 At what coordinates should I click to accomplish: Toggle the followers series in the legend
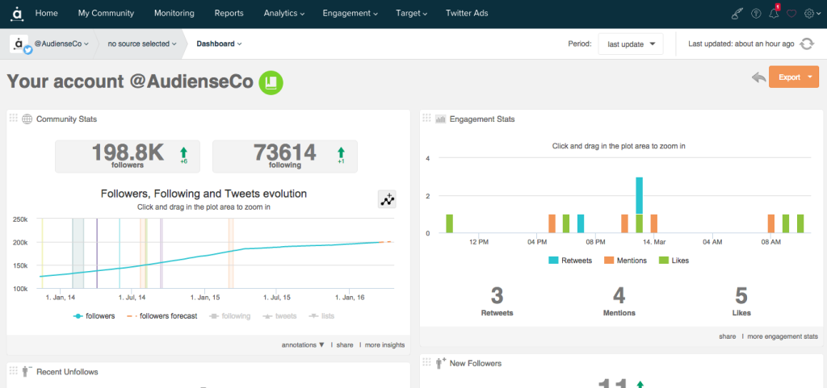(x=94, y=316)
